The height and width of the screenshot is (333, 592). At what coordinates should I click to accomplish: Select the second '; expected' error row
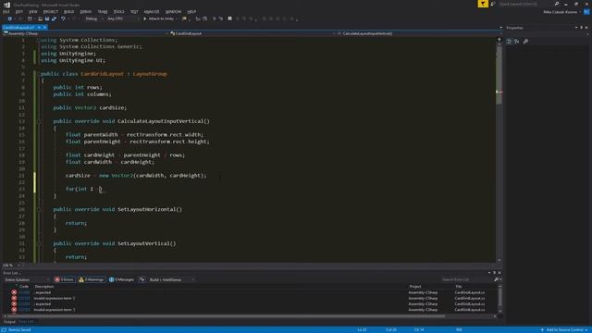[x=251, y=304]
